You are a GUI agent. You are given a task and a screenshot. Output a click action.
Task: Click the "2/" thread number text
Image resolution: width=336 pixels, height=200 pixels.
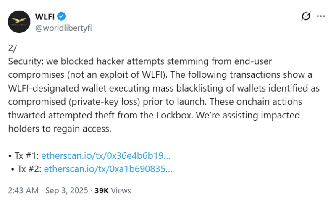click(12, 47)
